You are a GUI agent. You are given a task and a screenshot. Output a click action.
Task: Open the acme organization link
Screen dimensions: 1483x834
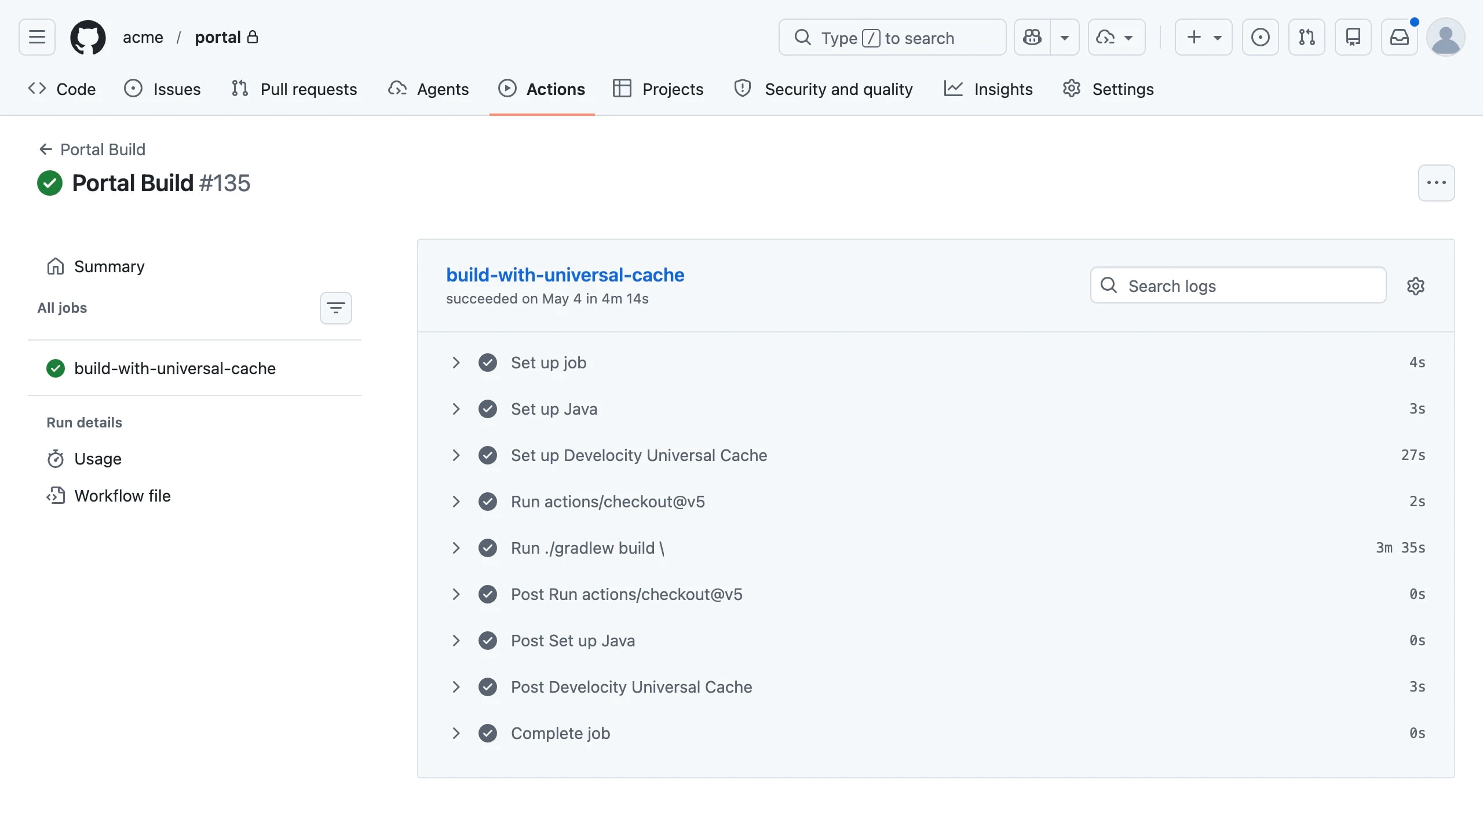click(x=143, y=37)
